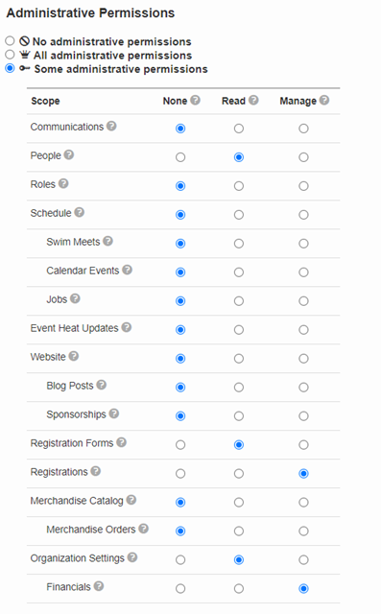The image size is (381, 614).
Task: Open the Event Heat Updates help icon
Action: (x=127, y=327)
